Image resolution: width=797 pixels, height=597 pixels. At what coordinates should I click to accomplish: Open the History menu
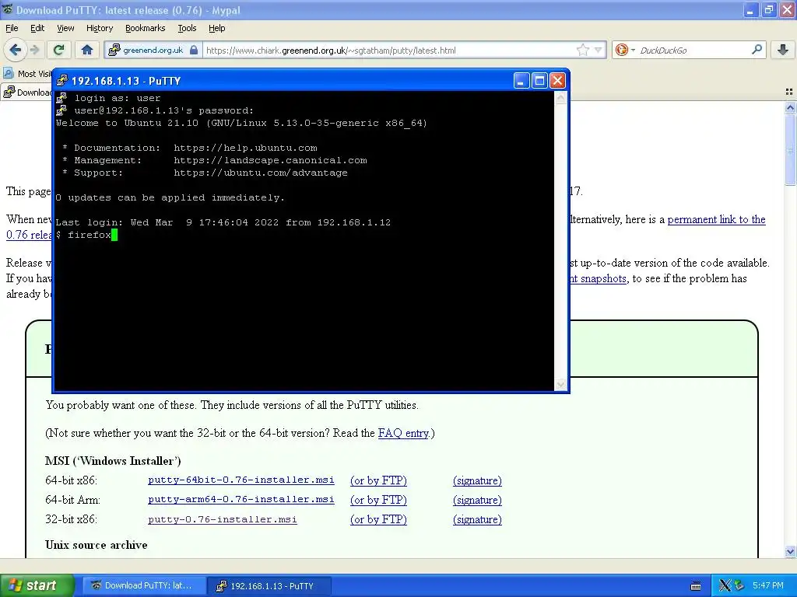click(x=99, y=28)
